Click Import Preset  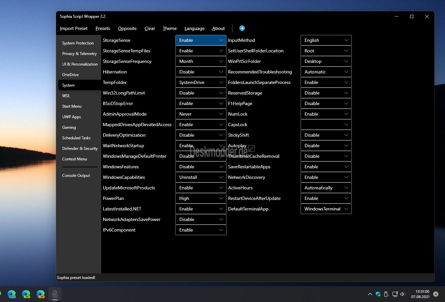pyautogui.click(x=74, y=28)
